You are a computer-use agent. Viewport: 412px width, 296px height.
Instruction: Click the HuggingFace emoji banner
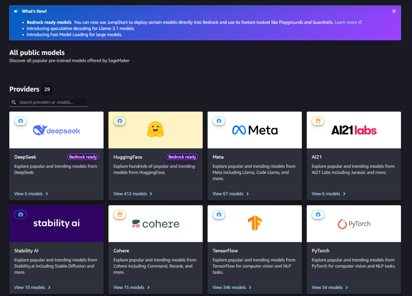[x=156, y=130]
